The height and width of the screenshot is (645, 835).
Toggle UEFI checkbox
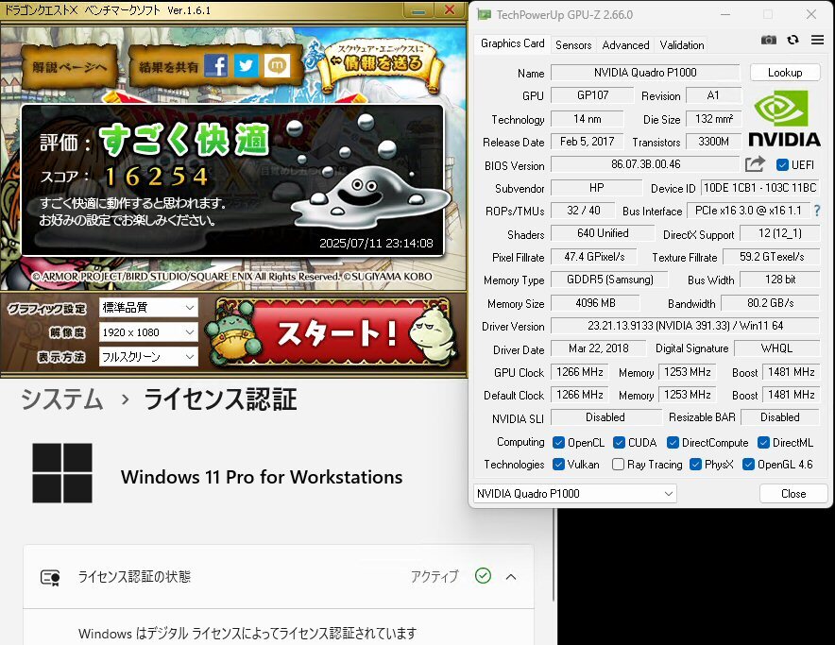[x=782, y=164]
